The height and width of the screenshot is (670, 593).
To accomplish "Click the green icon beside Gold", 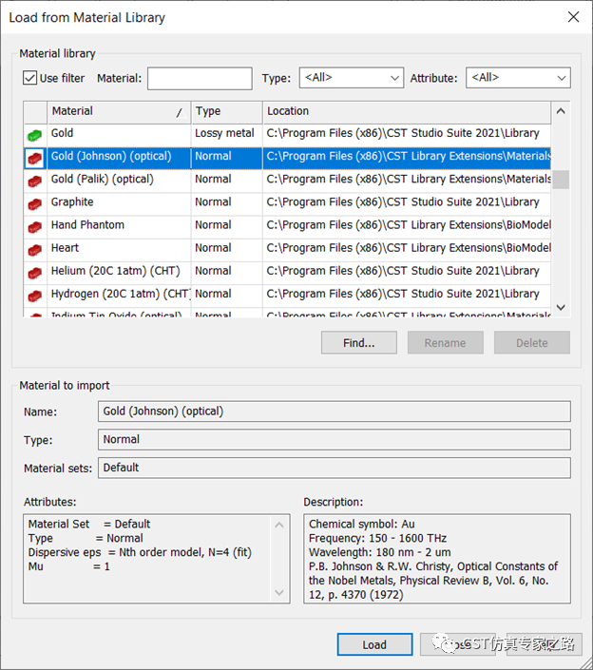I will pyautogui.click(x=34, y=136).
